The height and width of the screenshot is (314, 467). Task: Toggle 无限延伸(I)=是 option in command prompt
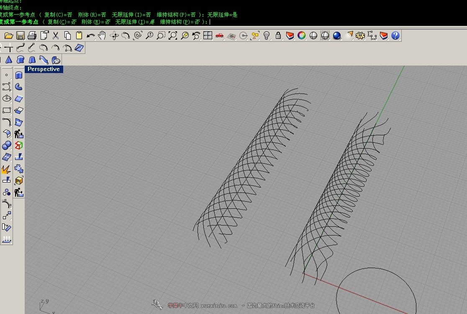[135, 22]
